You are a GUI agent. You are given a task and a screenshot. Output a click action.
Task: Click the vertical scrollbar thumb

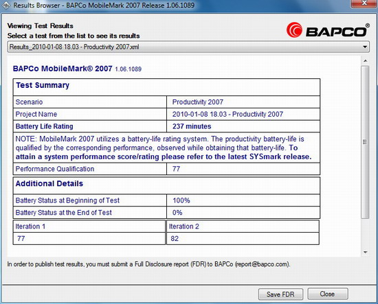tap(366, 142)
